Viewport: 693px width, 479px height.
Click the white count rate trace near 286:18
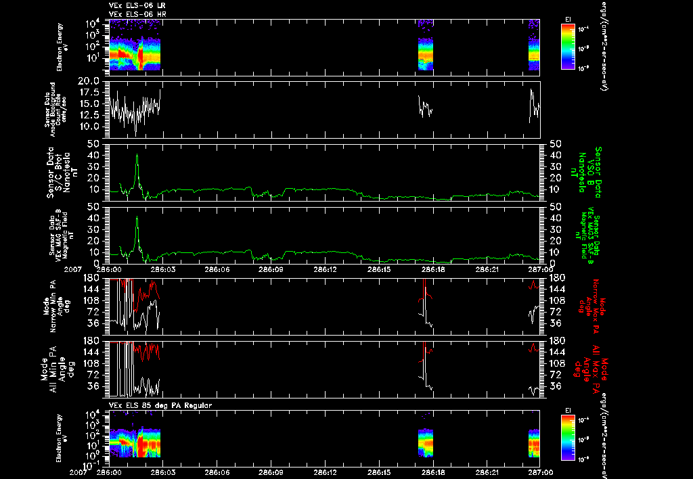425,106
